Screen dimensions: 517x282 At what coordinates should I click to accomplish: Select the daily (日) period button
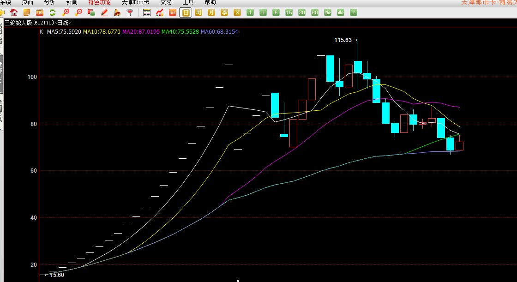[186, 12]
